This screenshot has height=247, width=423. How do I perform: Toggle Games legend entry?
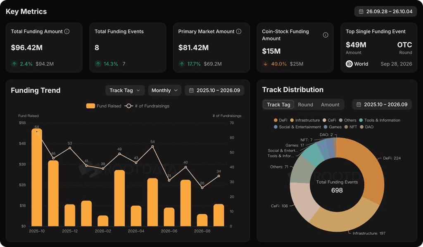(333, 127)
